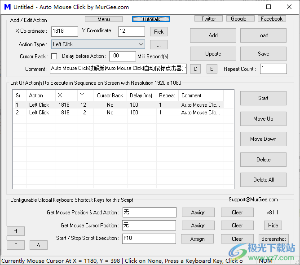The image size is (300, 265).
Task: Expand the Action Type dropdown
Action: pyautogui.click(x=98, y=44)
